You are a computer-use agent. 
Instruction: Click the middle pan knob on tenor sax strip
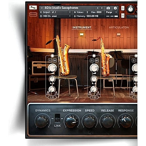[94, 79]
